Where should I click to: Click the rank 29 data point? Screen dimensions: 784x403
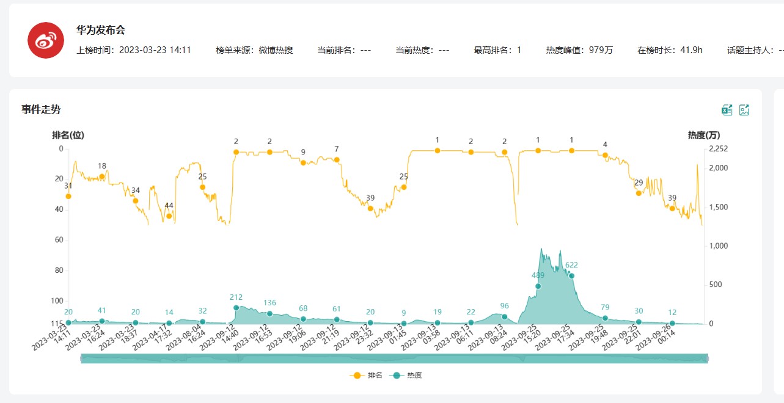coord(639,193)
